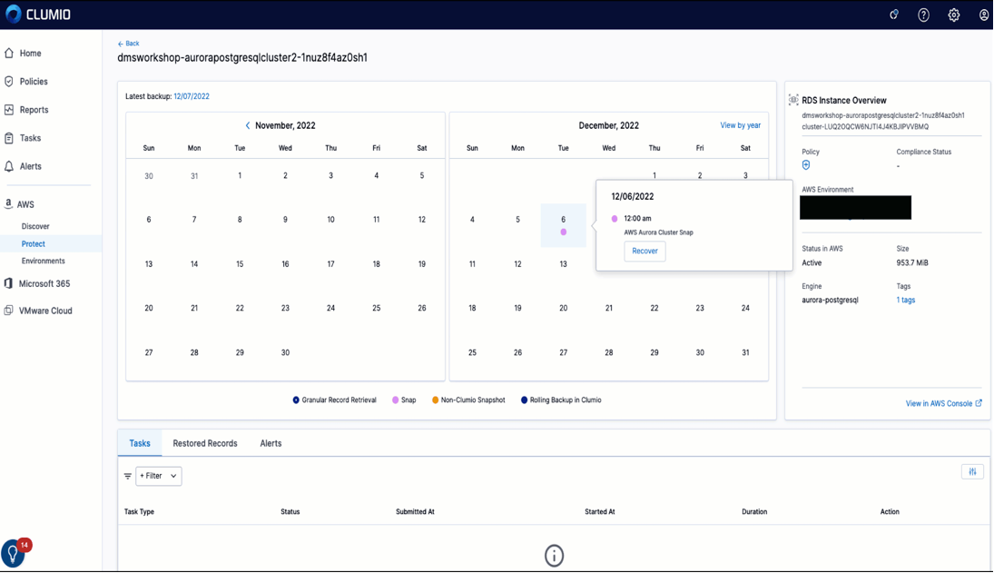
Task: Click the policy shield icon in RDS overview
Action: pyautogui.click(x=806, y=164)
